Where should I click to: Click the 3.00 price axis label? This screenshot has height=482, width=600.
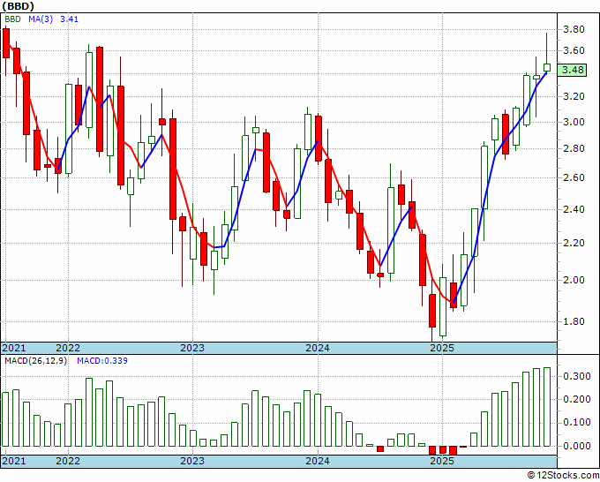coord(574,122)
